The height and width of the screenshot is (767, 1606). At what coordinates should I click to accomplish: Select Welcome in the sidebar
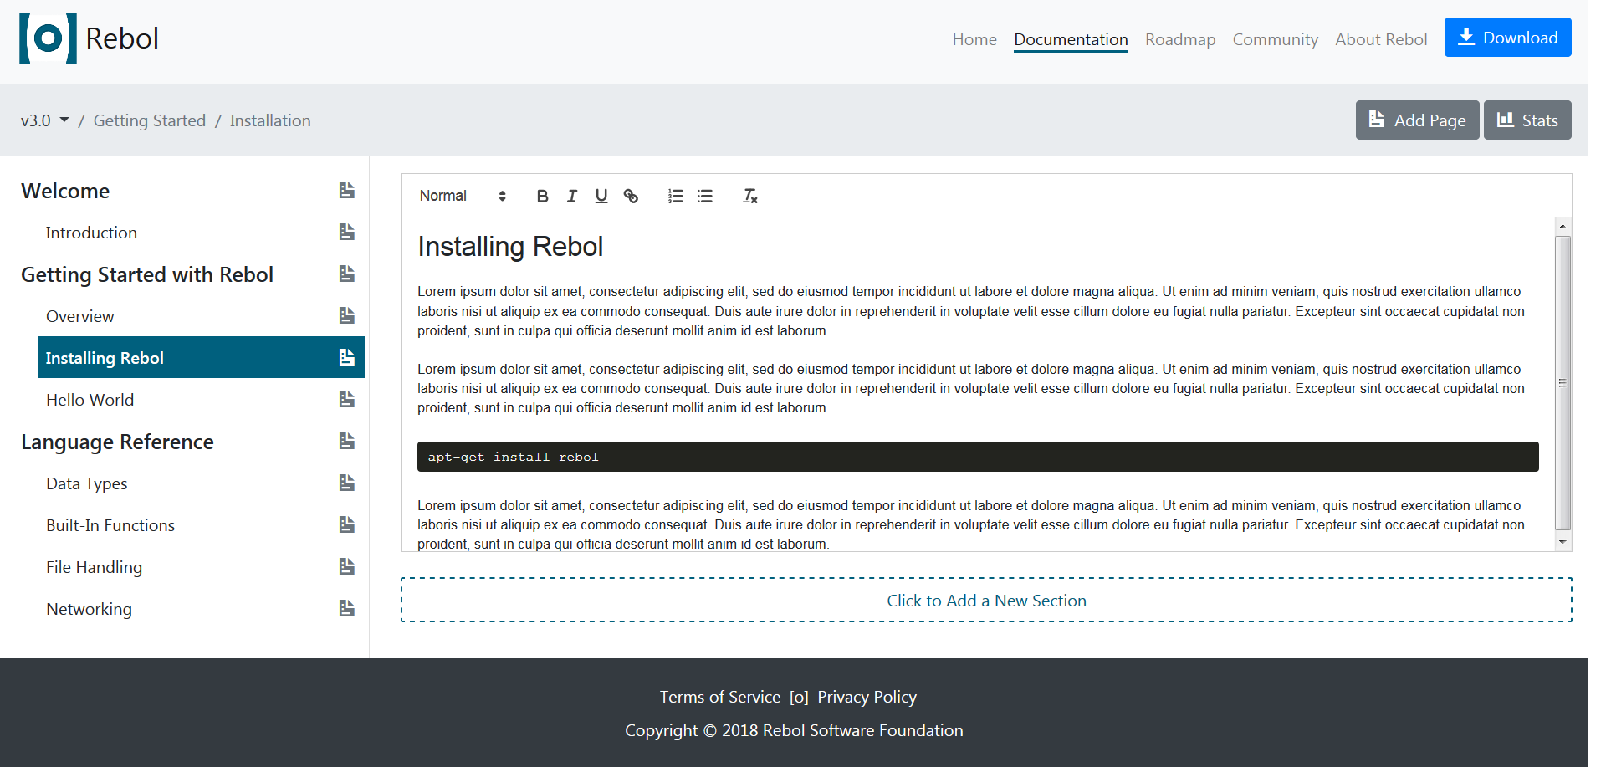pyautogui.click(x=65, y=191)
